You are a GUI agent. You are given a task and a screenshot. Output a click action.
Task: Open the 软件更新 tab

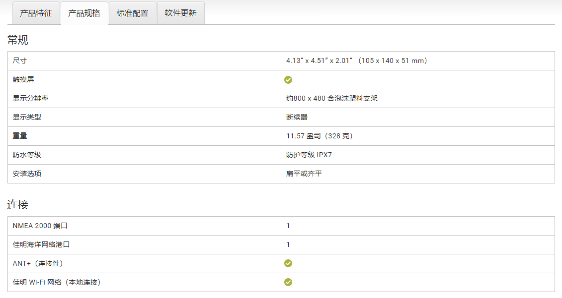click(x=180, y=13)
